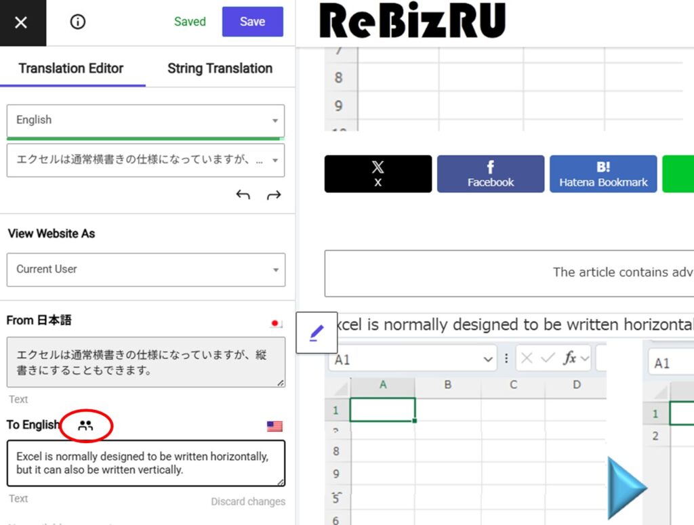Click the Japanese source text box
Screen dimensions: 694x525
tap(146, 362)
